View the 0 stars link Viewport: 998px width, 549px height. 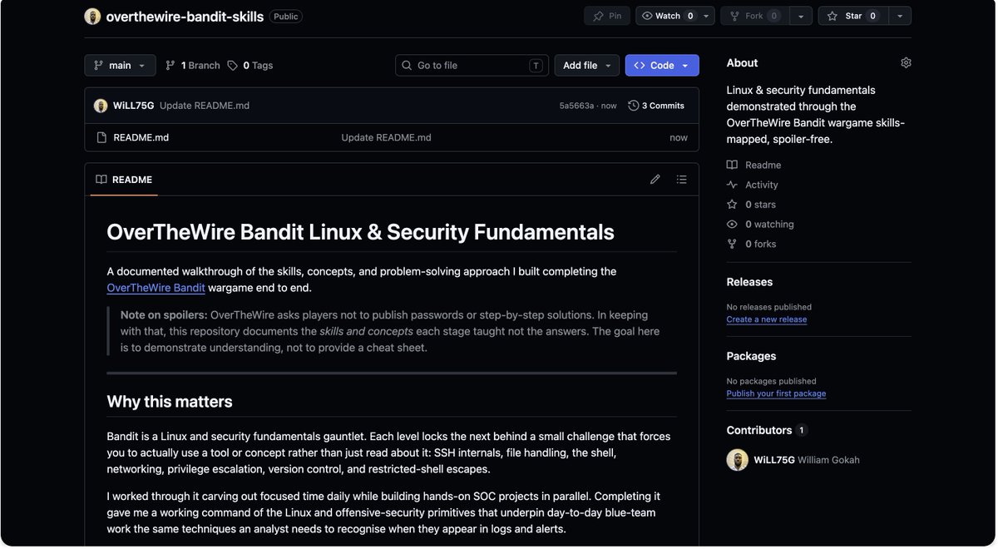pyautogui.click(x=751, y=205)
